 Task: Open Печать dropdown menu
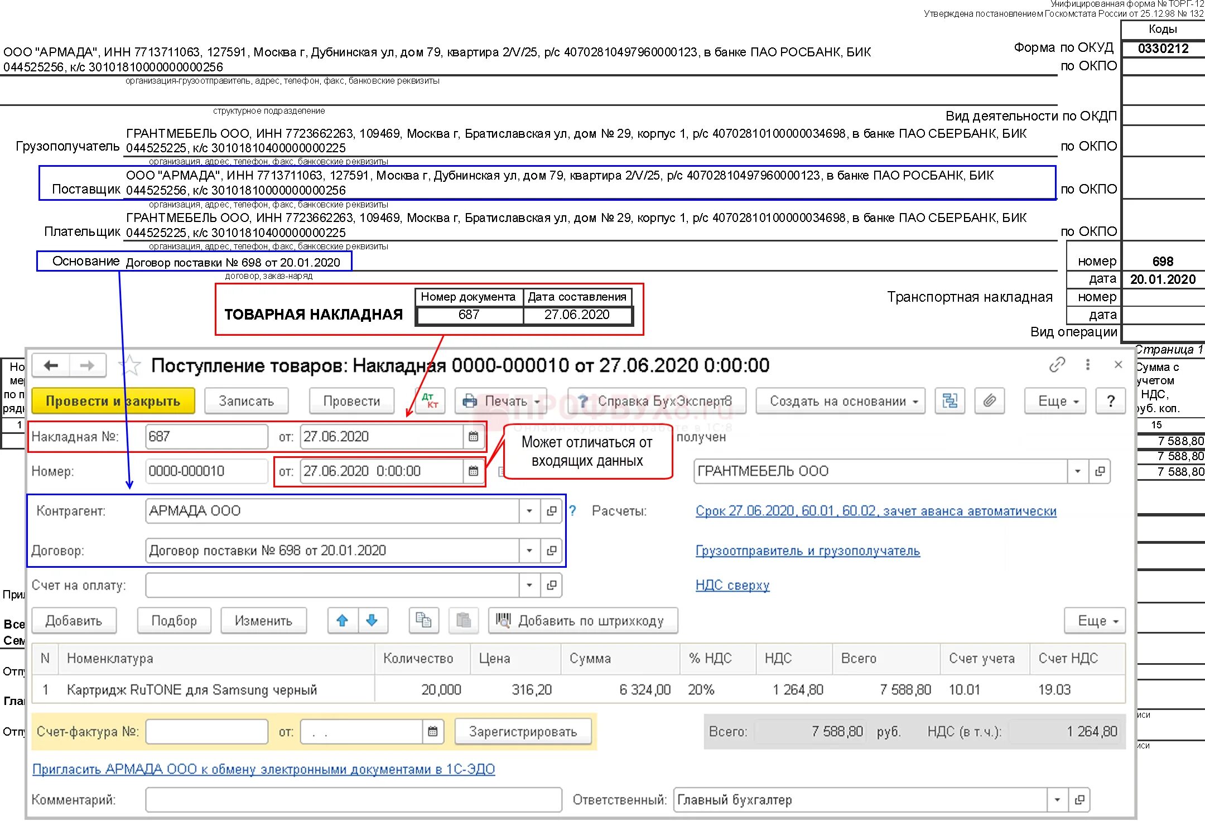501,400
